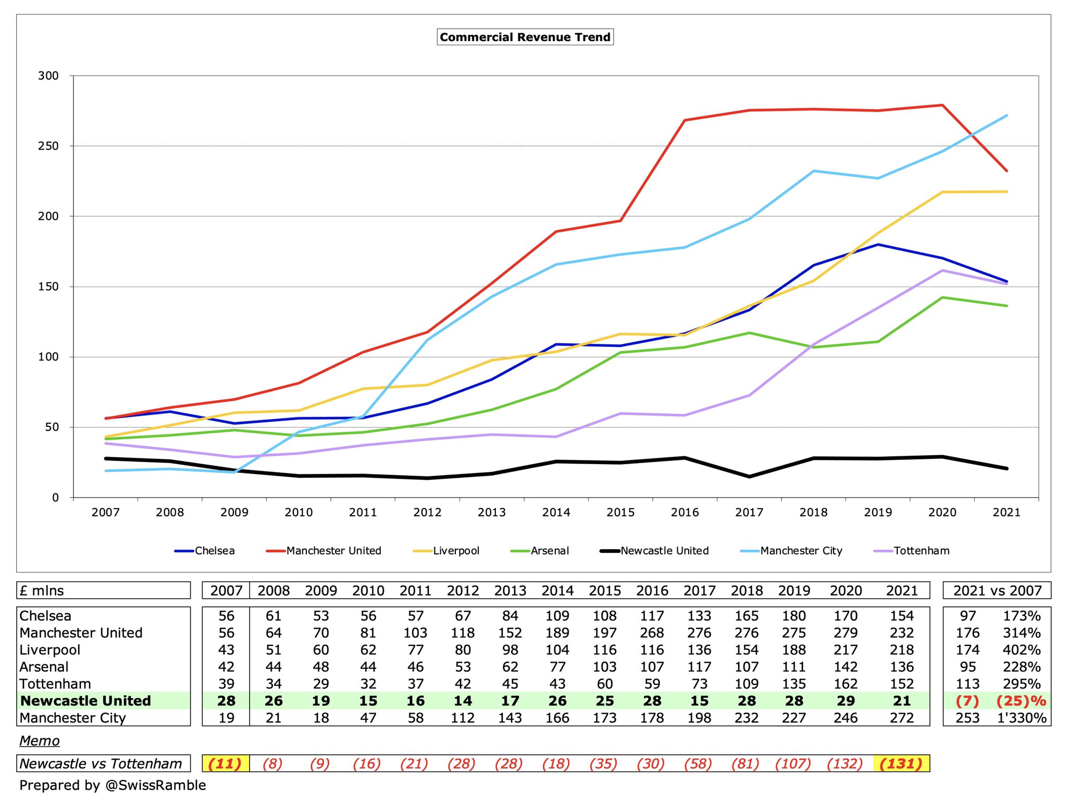Click the 2007 x-axis label on chart

(x=106, y=512)
